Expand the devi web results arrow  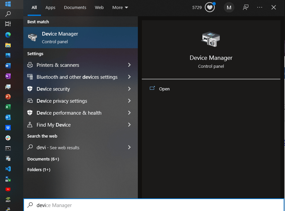(129, 147)
